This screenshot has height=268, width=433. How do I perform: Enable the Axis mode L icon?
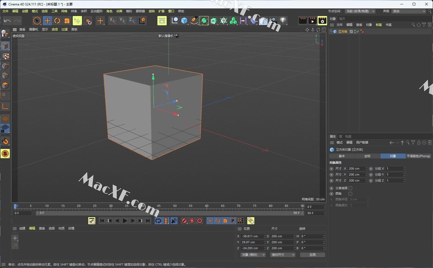5,106
